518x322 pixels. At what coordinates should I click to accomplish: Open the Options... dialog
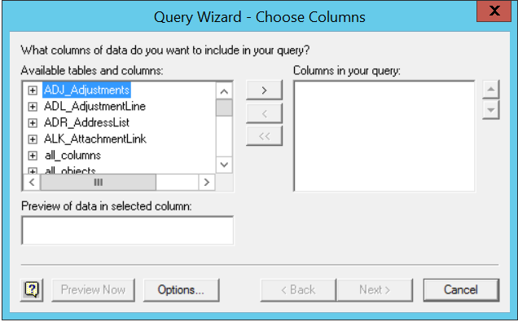[181, 290]
